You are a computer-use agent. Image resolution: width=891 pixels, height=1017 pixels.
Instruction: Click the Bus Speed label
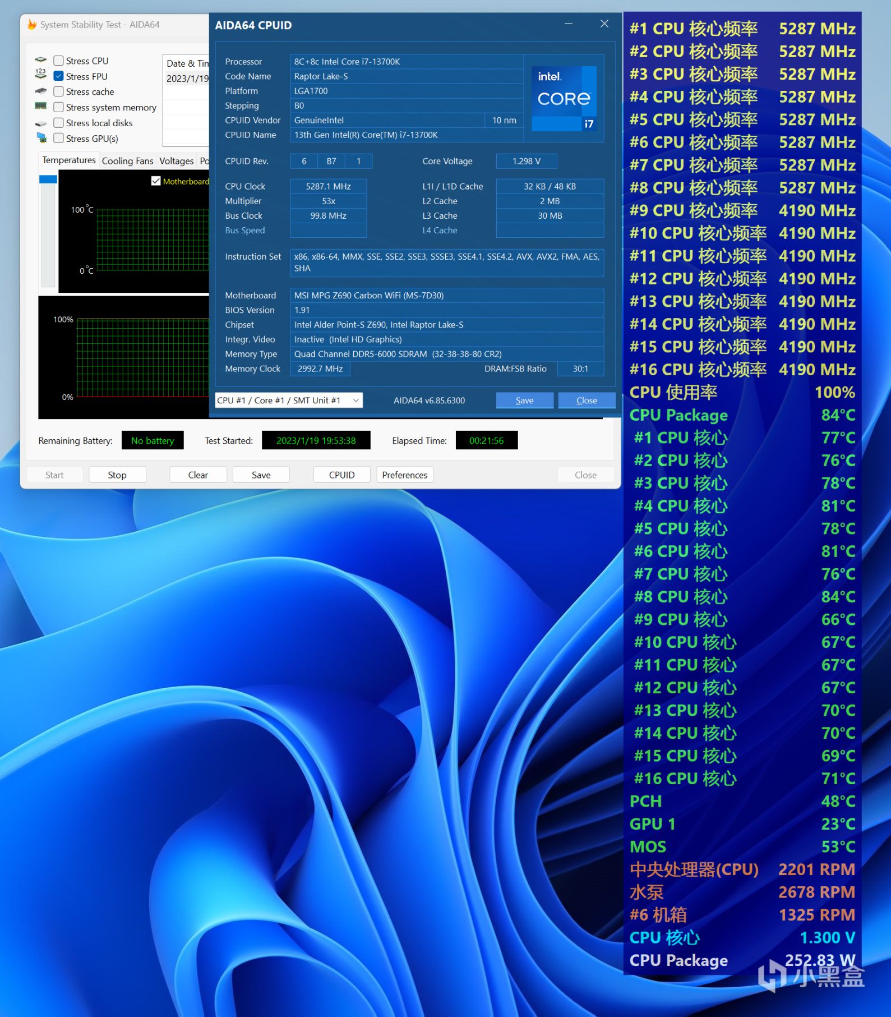point(245,231)
